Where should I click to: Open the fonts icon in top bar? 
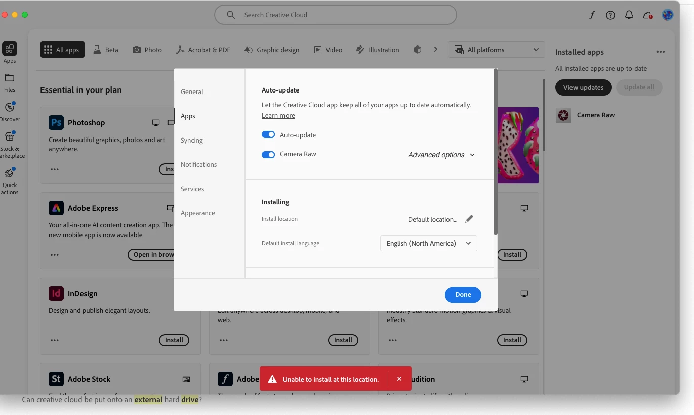[x=592, y=15]
